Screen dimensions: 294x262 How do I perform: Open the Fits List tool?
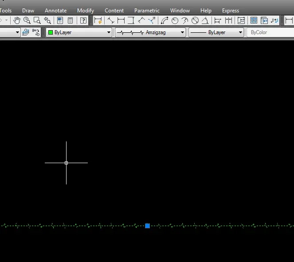pyautogui.click(x=264, y=20)
